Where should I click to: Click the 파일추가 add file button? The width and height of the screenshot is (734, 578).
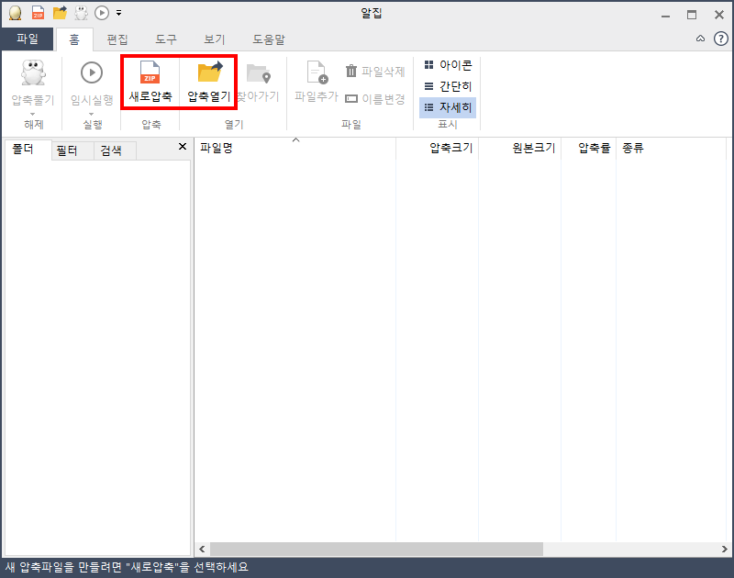(x=317, y=83)
